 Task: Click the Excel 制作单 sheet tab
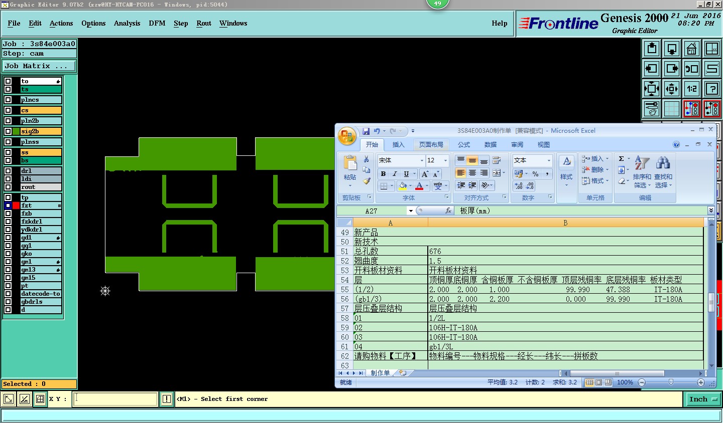pos(380,373)
